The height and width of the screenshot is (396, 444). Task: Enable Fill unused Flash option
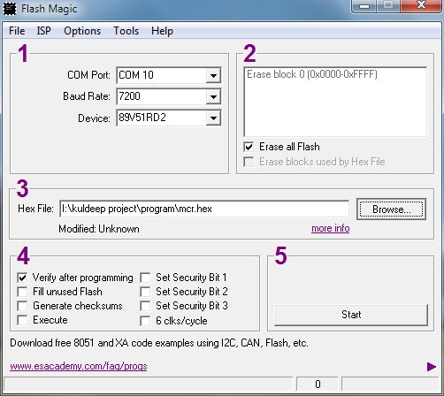tap(22, 292)
